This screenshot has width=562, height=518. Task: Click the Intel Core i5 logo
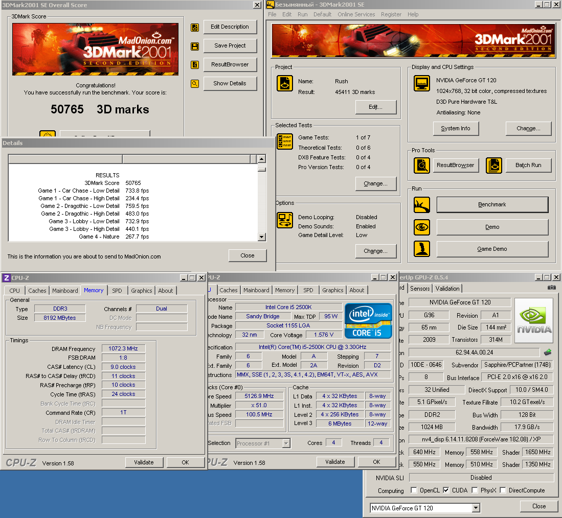pos(368,321)
